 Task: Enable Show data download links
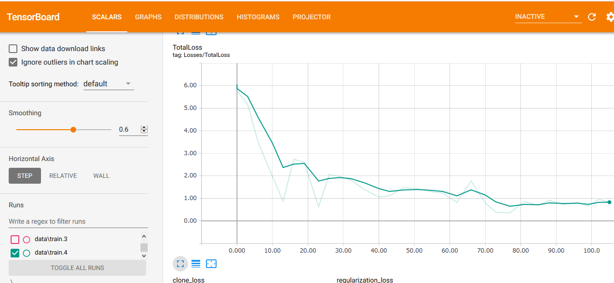pos(13,49)
